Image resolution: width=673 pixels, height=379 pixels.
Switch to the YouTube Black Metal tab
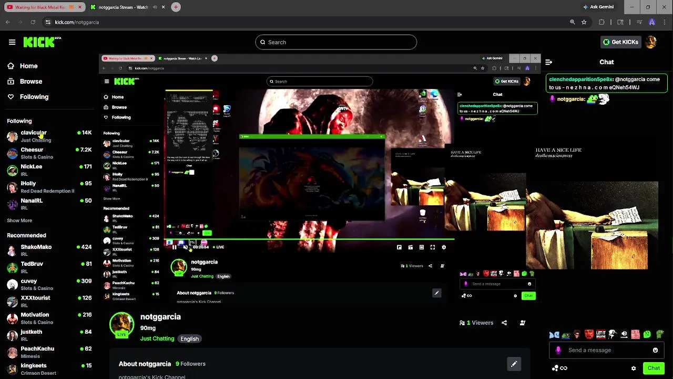pyautogui.click(x=44, y=7)
